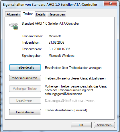
Task: Click description text 'Treibersoftware für dieses Gerät aktualisieren'
Action: click(x=75, y=78)
